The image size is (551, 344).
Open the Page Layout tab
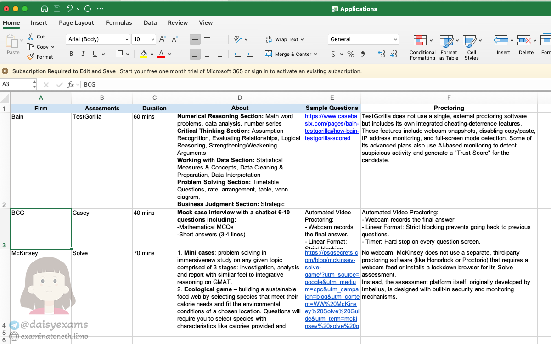point(76,22)
